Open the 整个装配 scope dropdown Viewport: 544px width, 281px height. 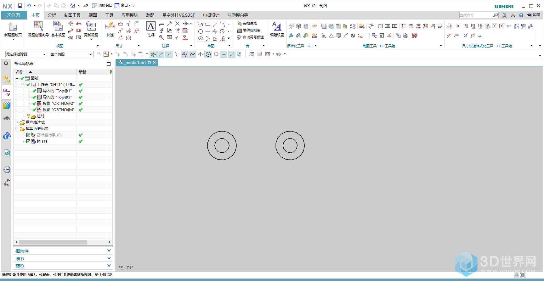(72, 54)
